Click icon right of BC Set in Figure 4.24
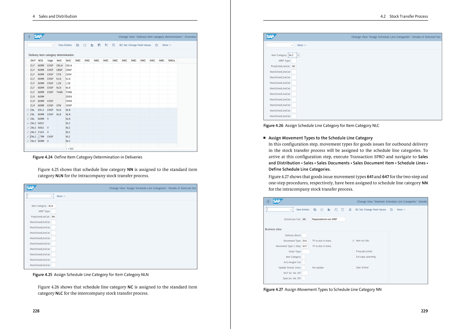Image resolution: width=461 pixels, height=329 pixels. pos(157,45)
